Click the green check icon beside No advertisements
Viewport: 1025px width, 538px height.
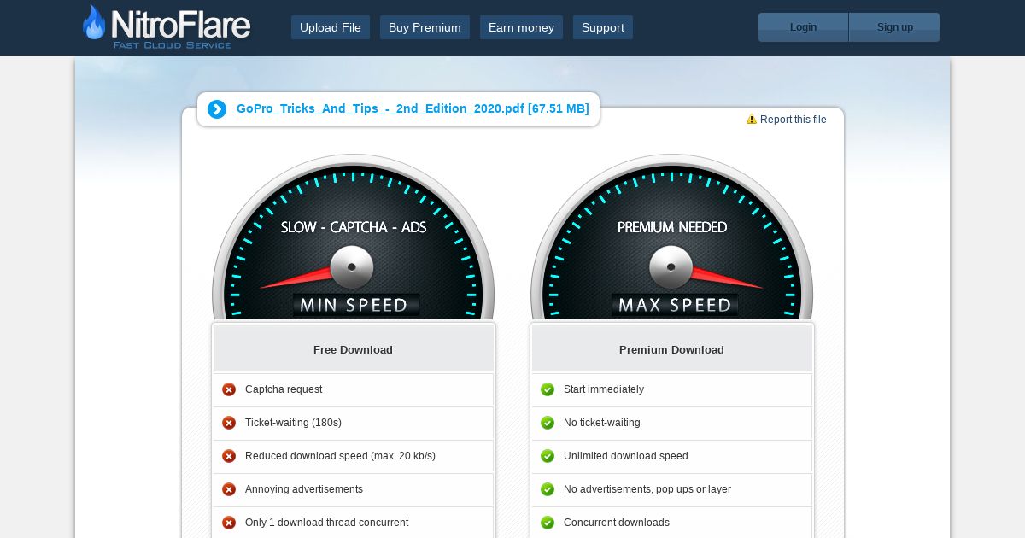(x=548, y=489)
